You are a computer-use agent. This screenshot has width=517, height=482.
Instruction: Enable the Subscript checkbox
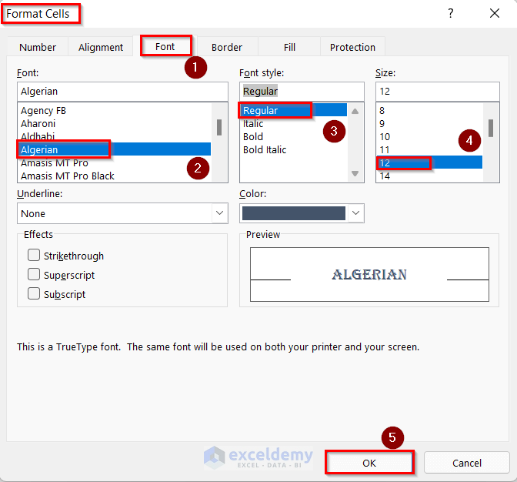click(34, 293)
